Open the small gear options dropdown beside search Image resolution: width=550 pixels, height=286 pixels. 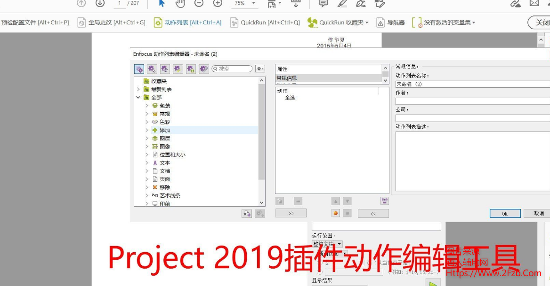pyautogui.click(x=260, y=69)
